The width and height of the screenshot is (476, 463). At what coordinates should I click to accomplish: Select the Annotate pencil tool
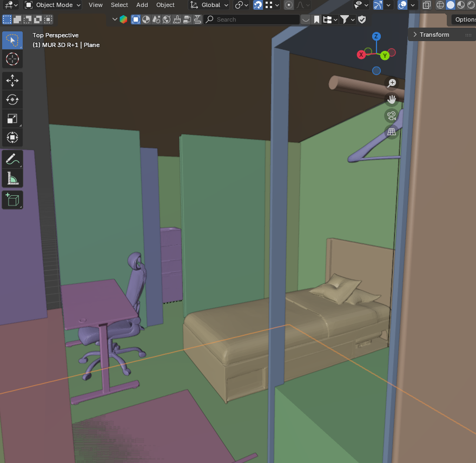tap(12, 160)
